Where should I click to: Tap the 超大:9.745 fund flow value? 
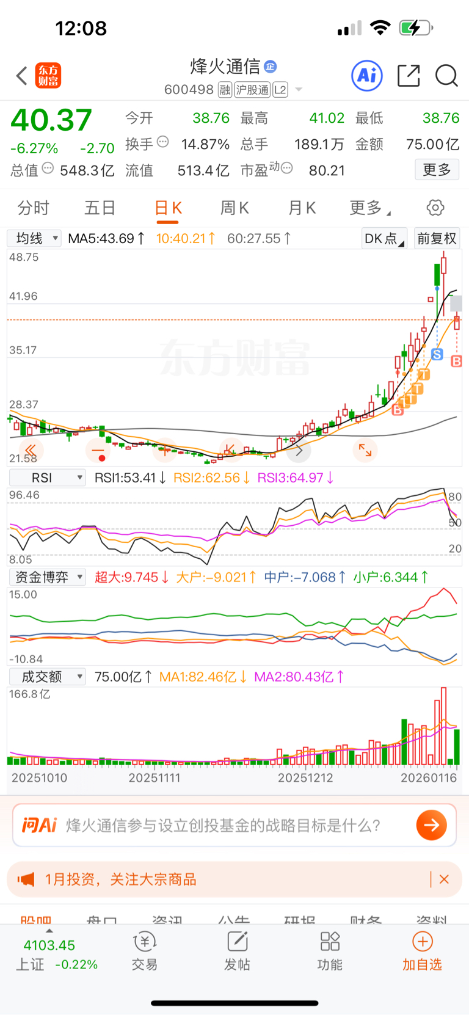[132, 577]
